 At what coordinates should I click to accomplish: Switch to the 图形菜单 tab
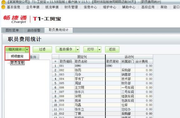pyautogui.click(x=12, y=30)
